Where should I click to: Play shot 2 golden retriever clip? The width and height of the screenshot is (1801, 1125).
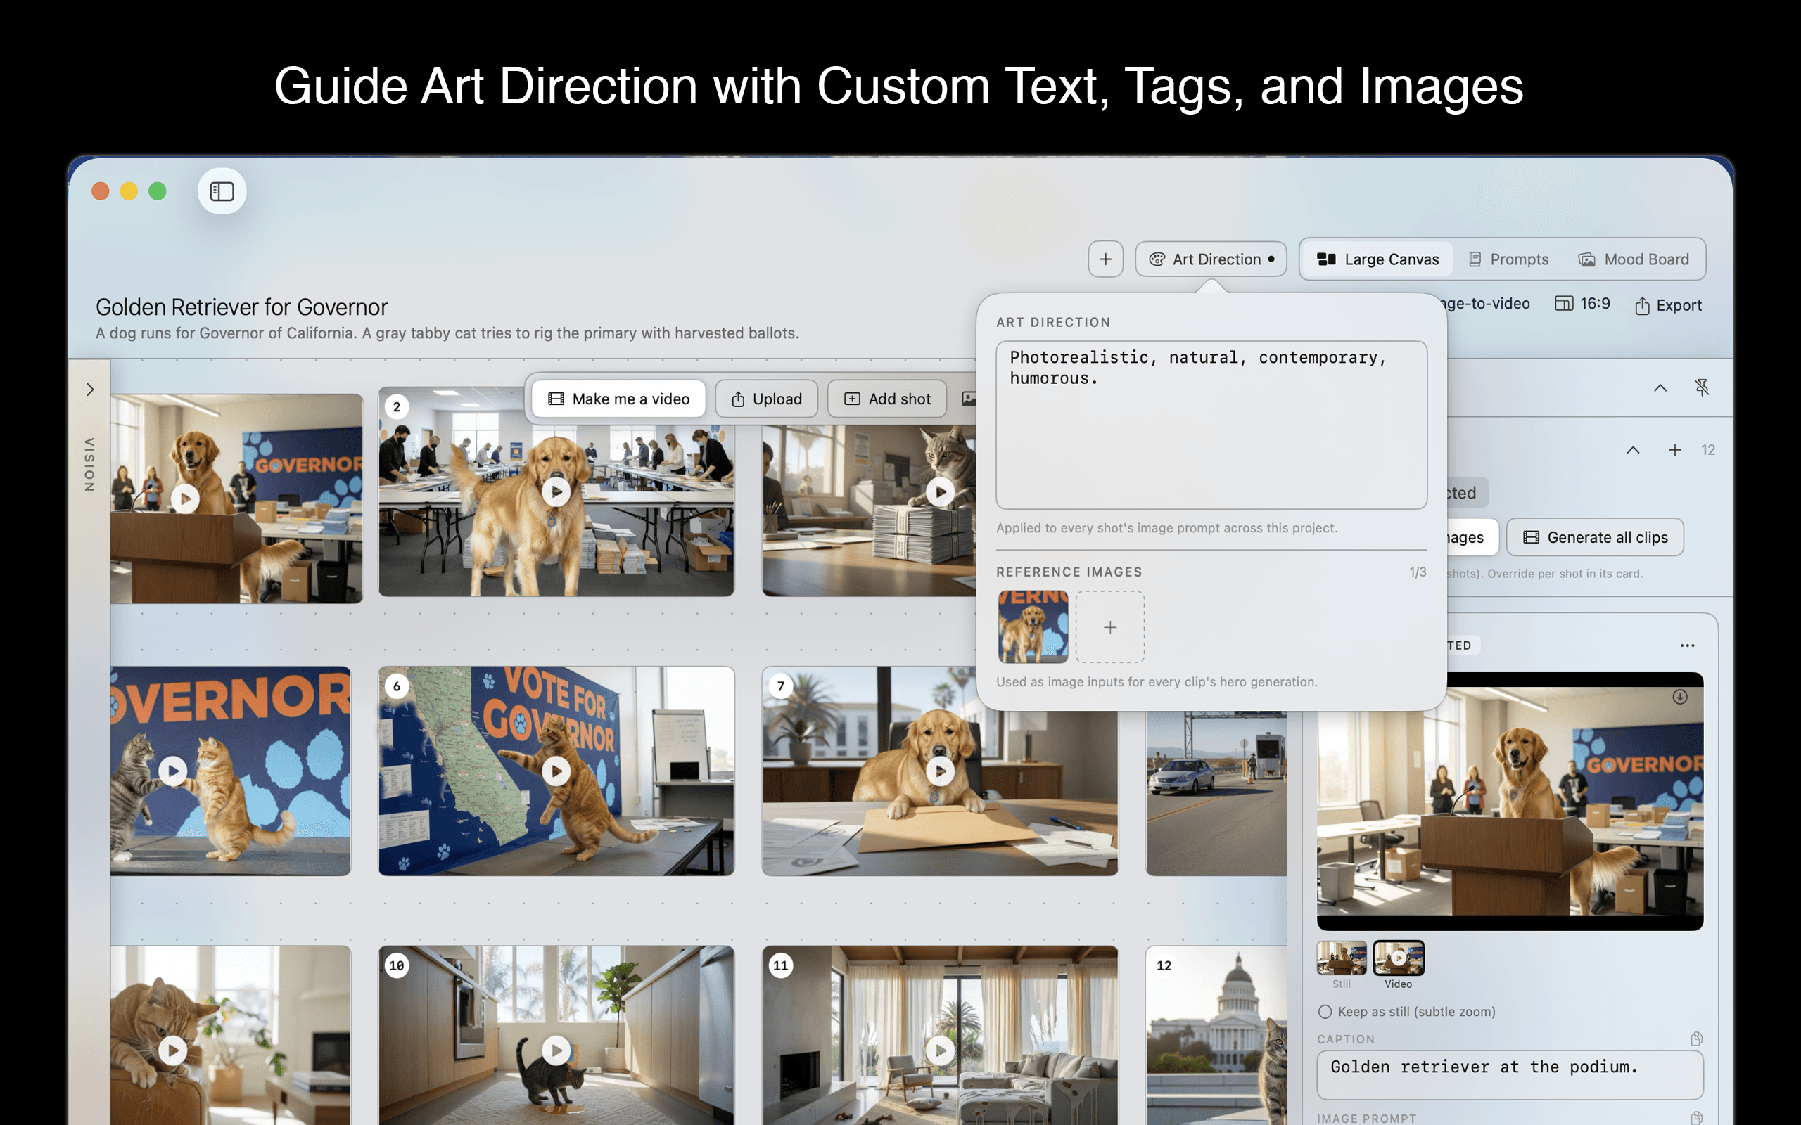click(x=556, y=491)
